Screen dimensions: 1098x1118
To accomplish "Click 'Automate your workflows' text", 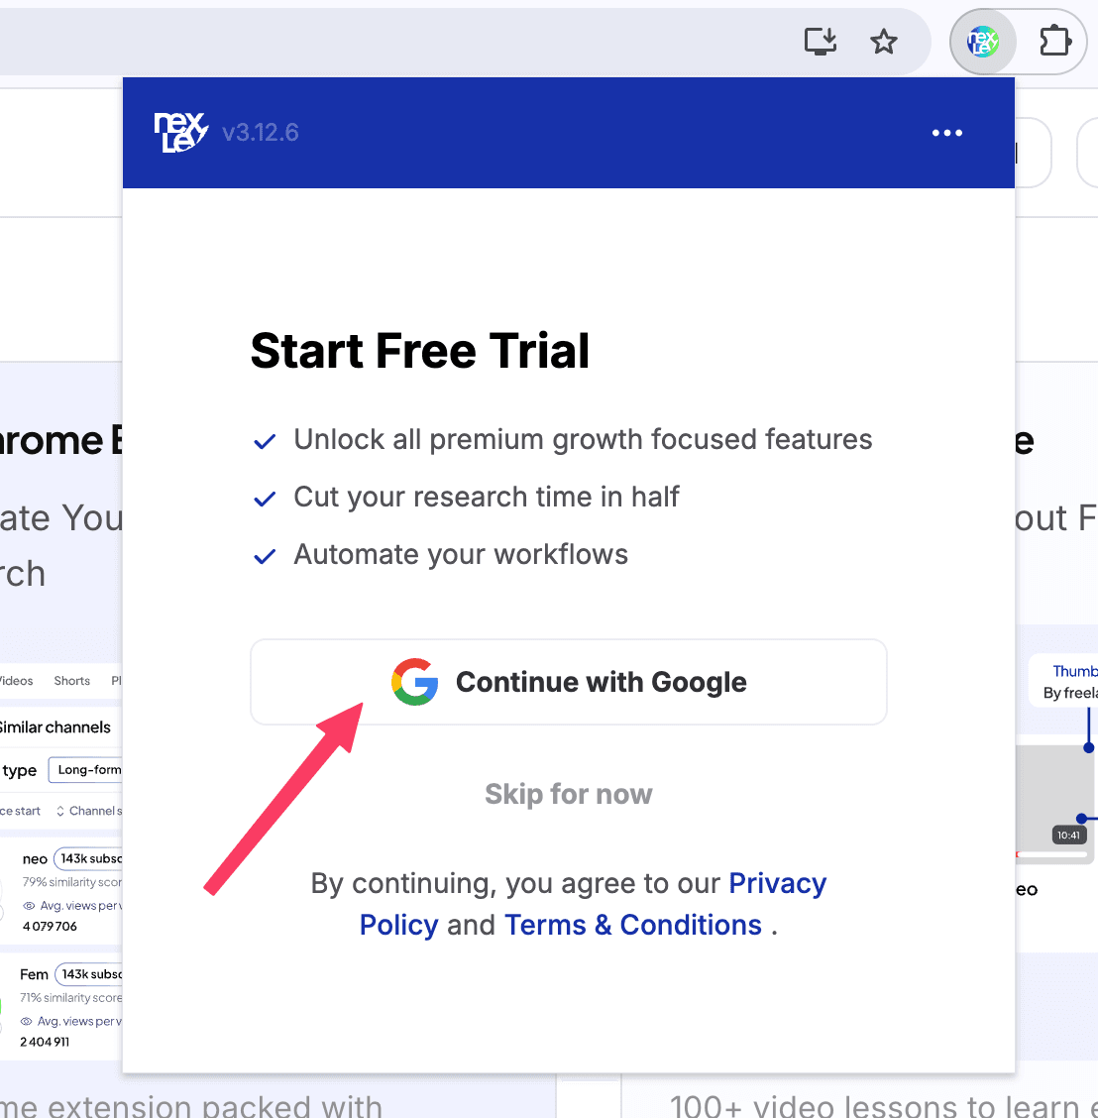I will 461,555.
